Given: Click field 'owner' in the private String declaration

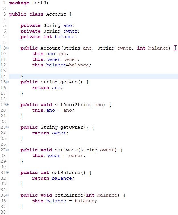Looking at the screenshot, I should coord(70,31).
